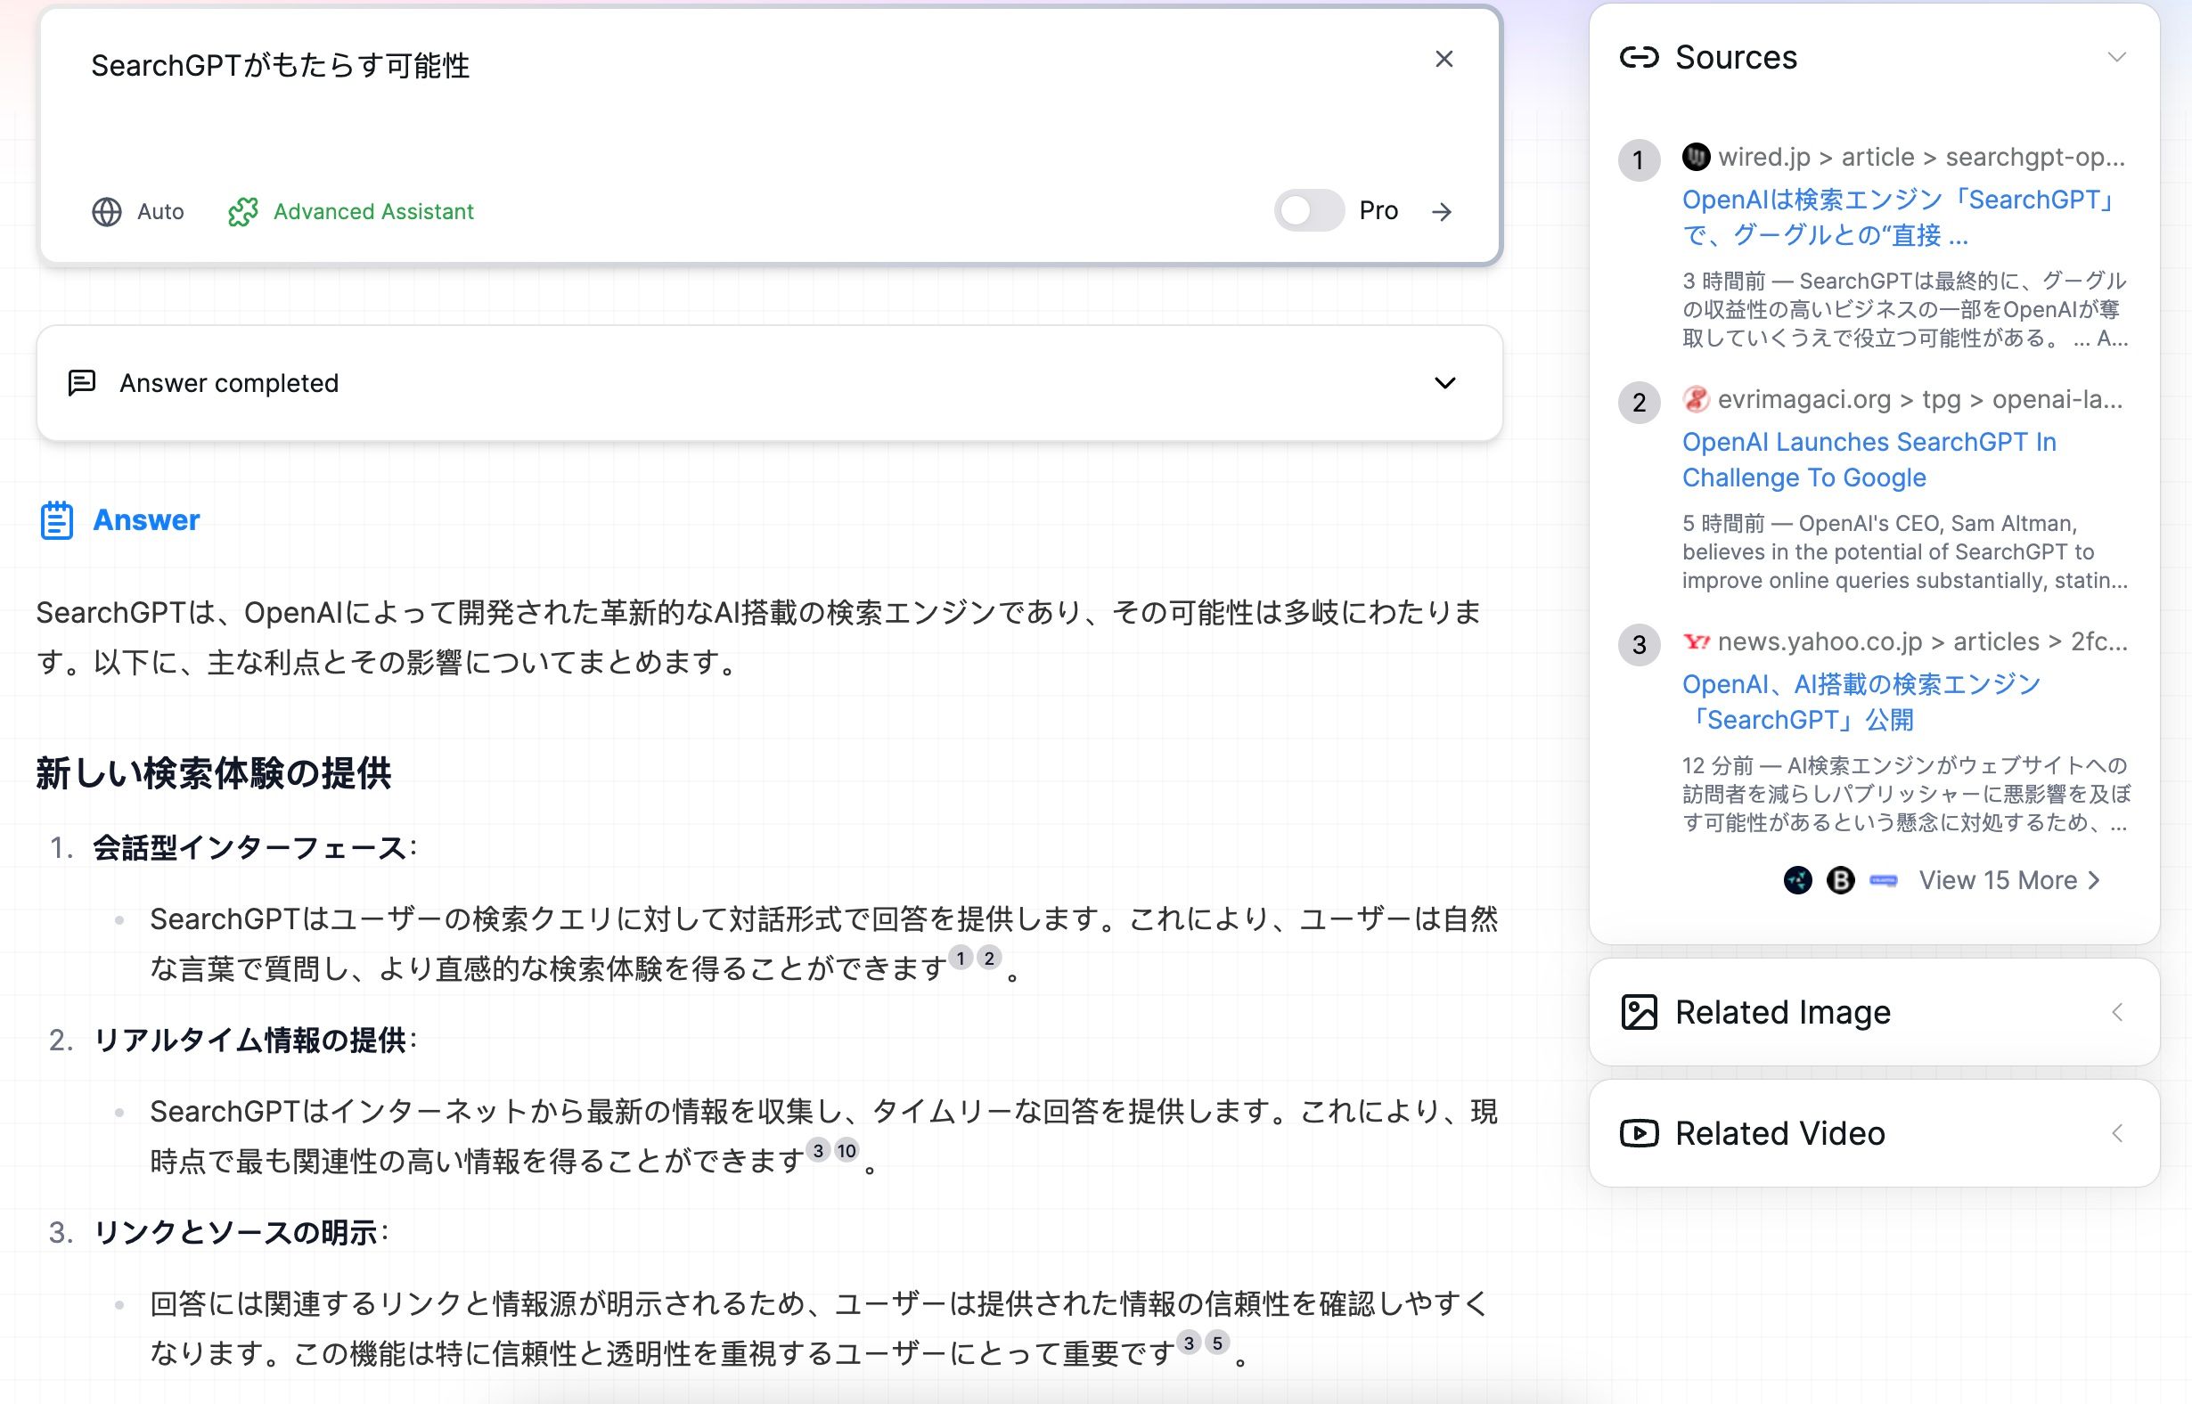Expand the Related Video panel chevron
The image size is (2192, 1404).
click(2117, 1133)
